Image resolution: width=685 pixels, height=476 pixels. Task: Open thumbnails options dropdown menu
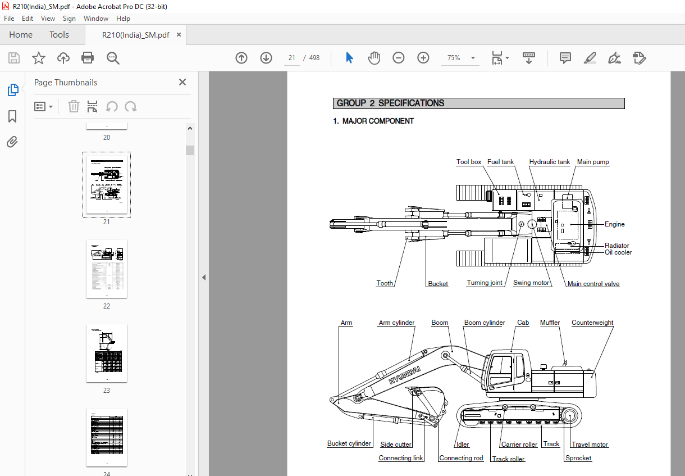point(44,106)
